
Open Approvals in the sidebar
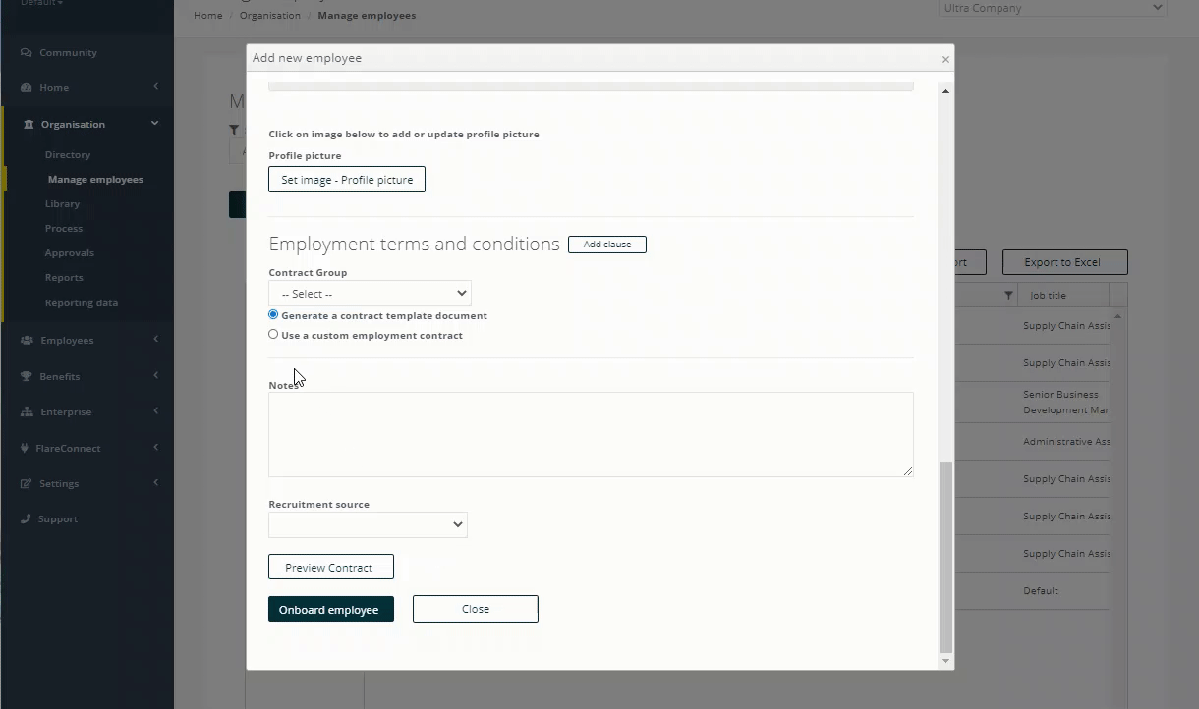[x=69, y=253]
